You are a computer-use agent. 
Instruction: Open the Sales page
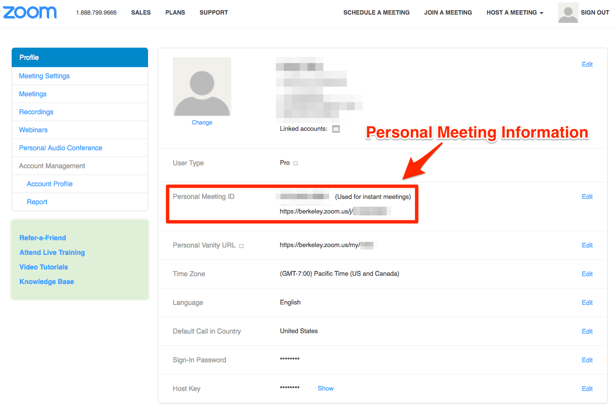pyautogui.click(x=141, y=13)
